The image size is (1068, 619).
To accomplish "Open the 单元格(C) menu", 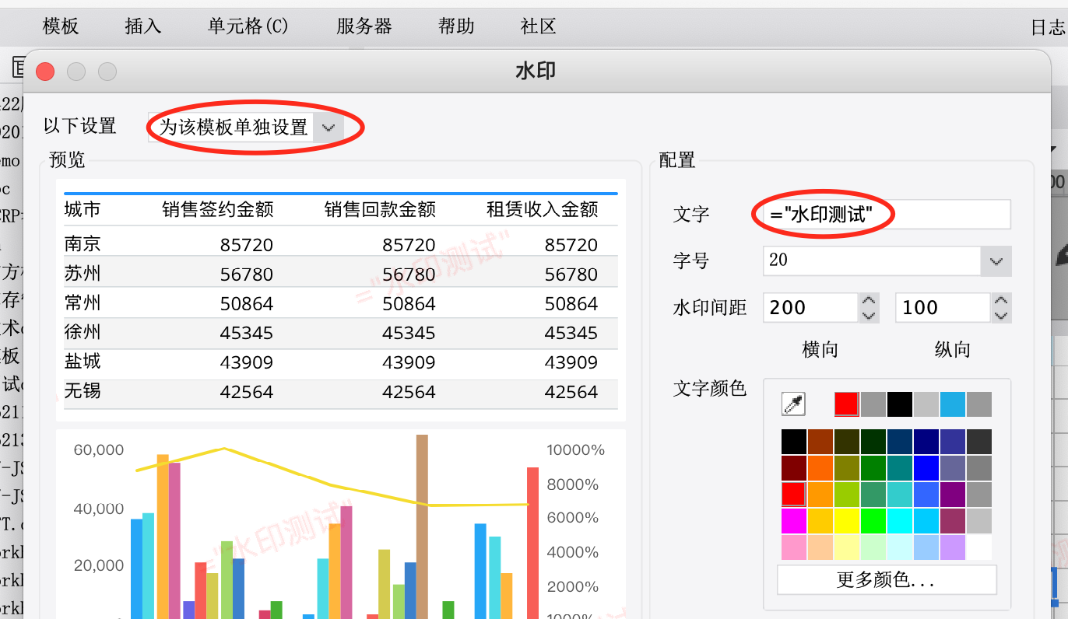I will (248, 26).
